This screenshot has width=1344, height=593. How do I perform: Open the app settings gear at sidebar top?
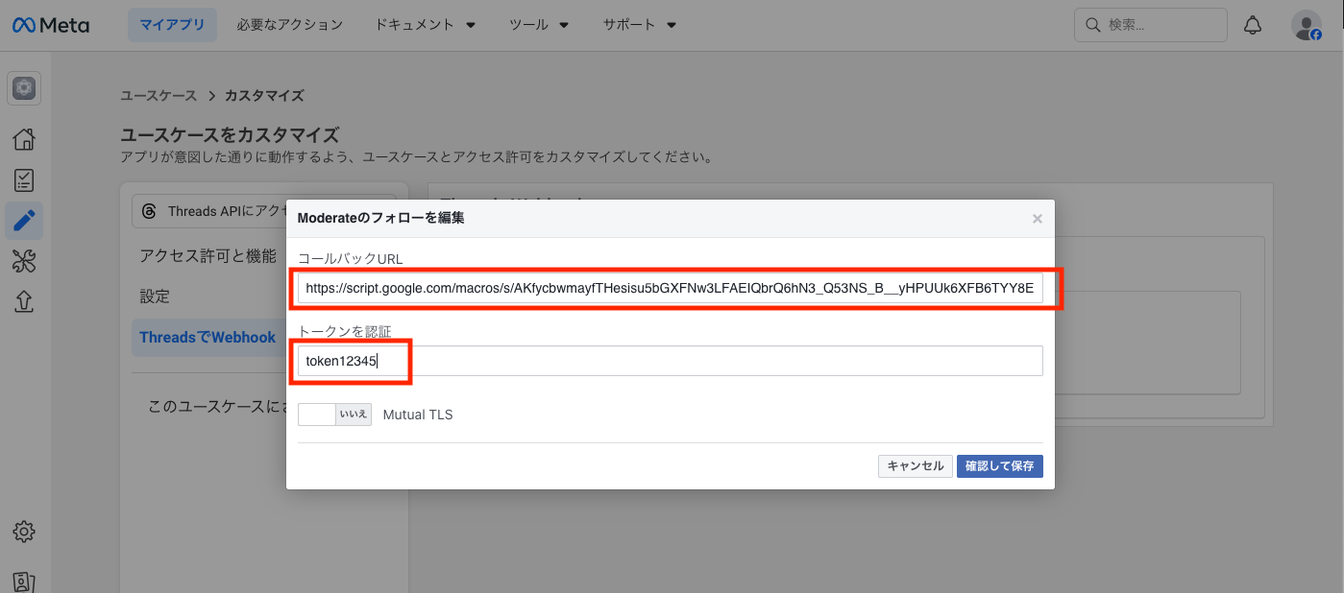click(x=23, y=87)
